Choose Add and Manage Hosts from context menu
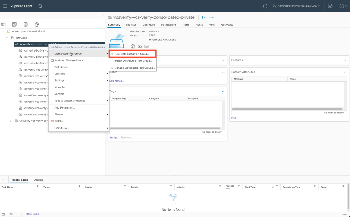This screenshot has height=217, width=350. [x=70, y=60]
